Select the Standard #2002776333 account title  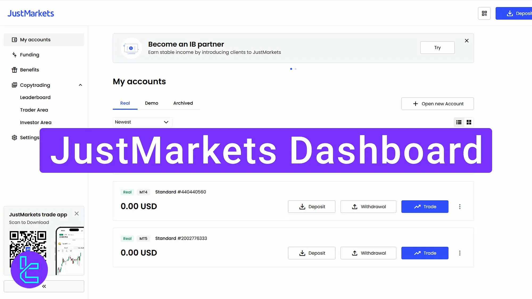coord(181,238)
